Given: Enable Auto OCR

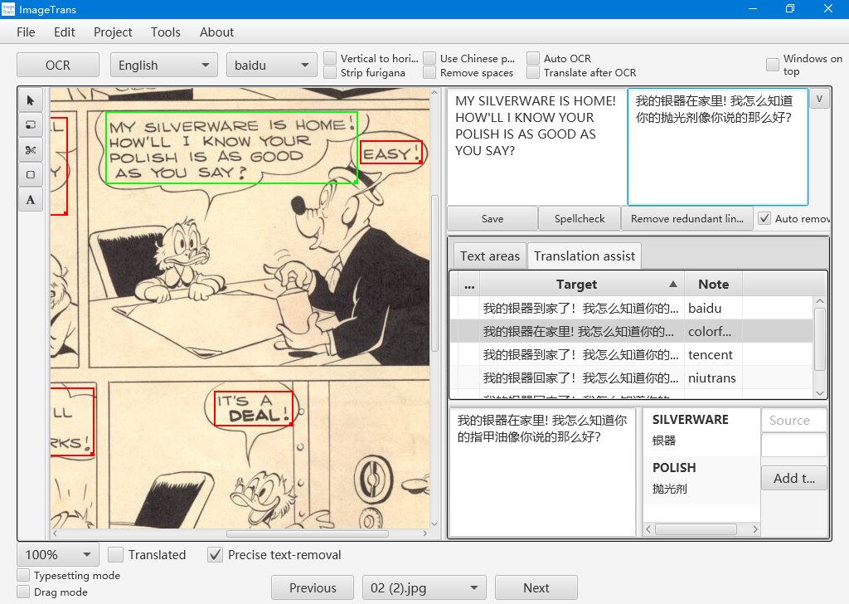Looking at the screenshot, I should (x=540, y=58).
